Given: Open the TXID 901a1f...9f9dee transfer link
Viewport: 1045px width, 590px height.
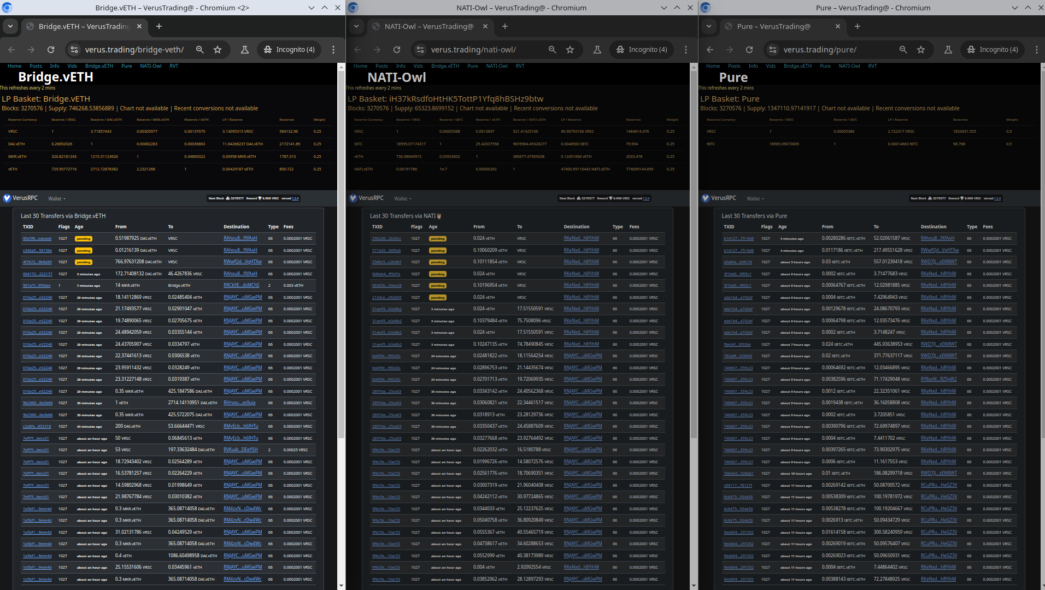Looking at the screenshot, I should point(36,285).
